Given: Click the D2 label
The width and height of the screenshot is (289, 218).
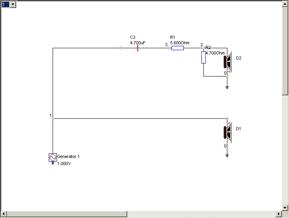Looking at the screenshot, I should click(238, 58).
